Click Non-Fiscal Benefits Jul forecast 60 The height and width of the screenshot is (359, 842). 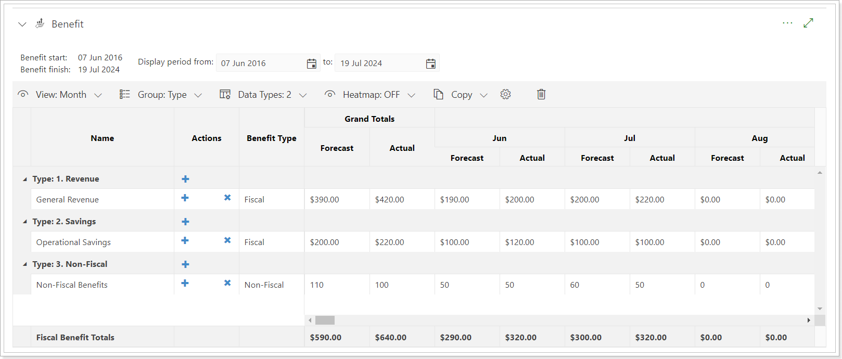coord(597,285)
